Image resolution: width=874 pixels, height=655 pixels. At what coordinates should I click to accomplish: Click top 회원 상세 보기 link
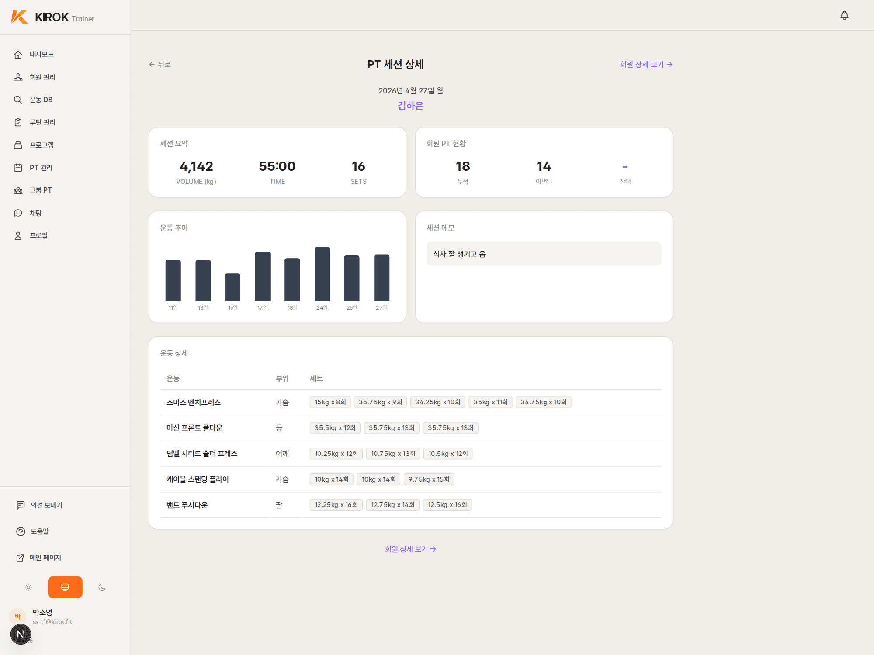pos(646,65)
